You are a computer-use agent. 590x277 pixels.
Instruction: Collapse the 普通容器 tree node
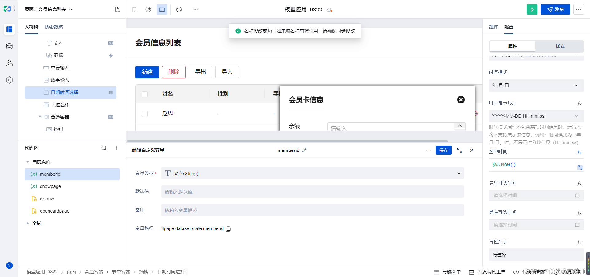(x=40, y=117)
